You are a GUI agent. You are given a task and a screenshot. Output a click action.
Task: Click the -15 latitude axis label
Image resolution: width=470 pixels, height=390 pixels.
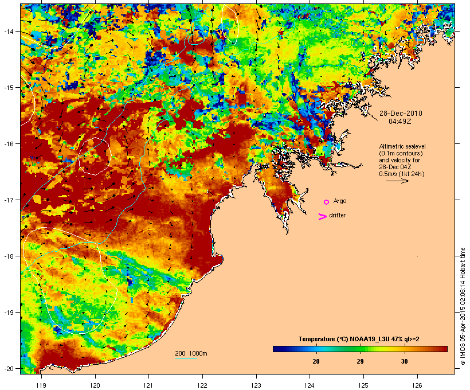(8, 87)
